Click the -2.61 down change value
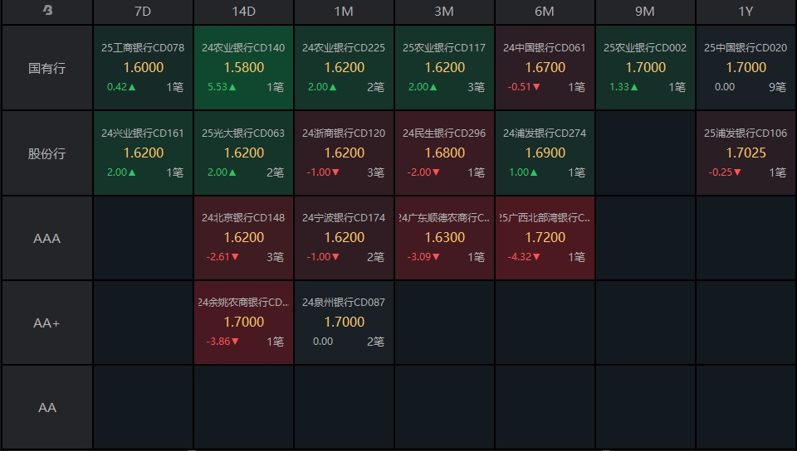797x451 pixels. point(222,257)
